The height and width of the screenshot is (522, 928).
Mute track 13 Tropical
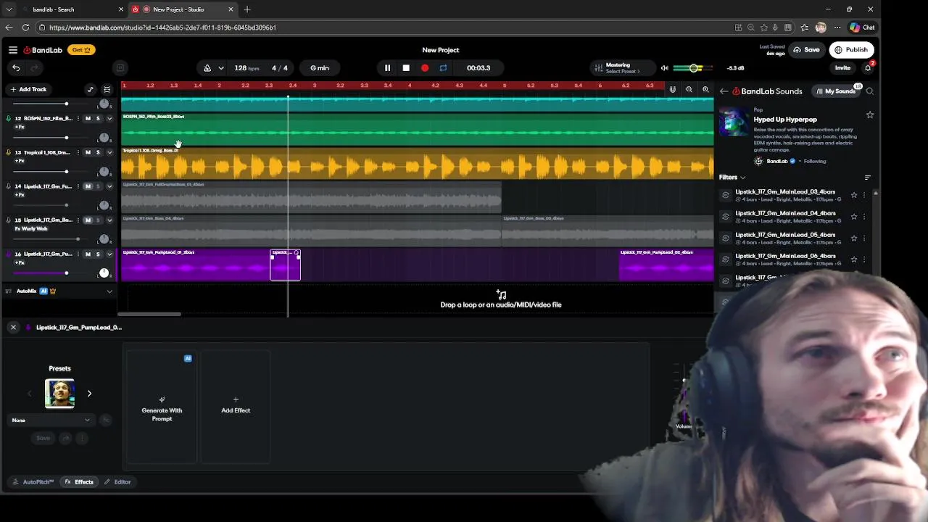coord(88,152)
